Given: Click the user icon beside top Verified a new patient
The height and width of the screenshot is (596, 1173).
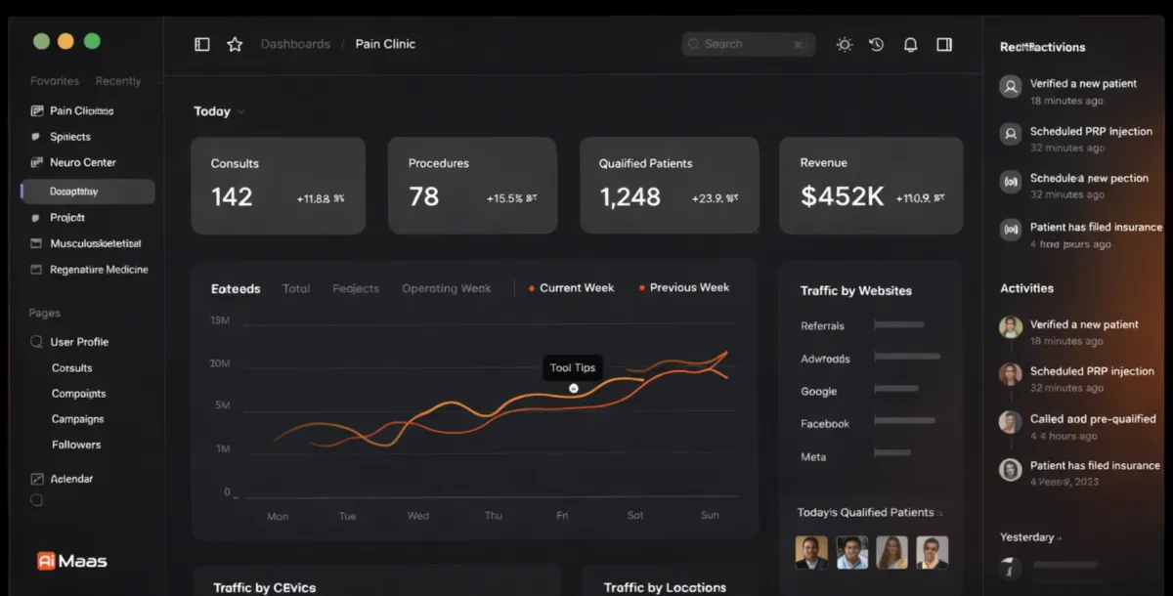Looking at the screenshot, I should click(1011, 87).
